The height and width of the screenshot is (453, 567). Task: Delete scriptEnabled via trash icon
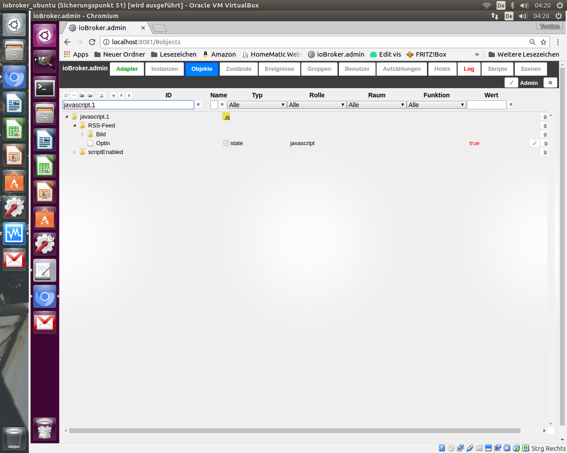[x=545, y=152]
